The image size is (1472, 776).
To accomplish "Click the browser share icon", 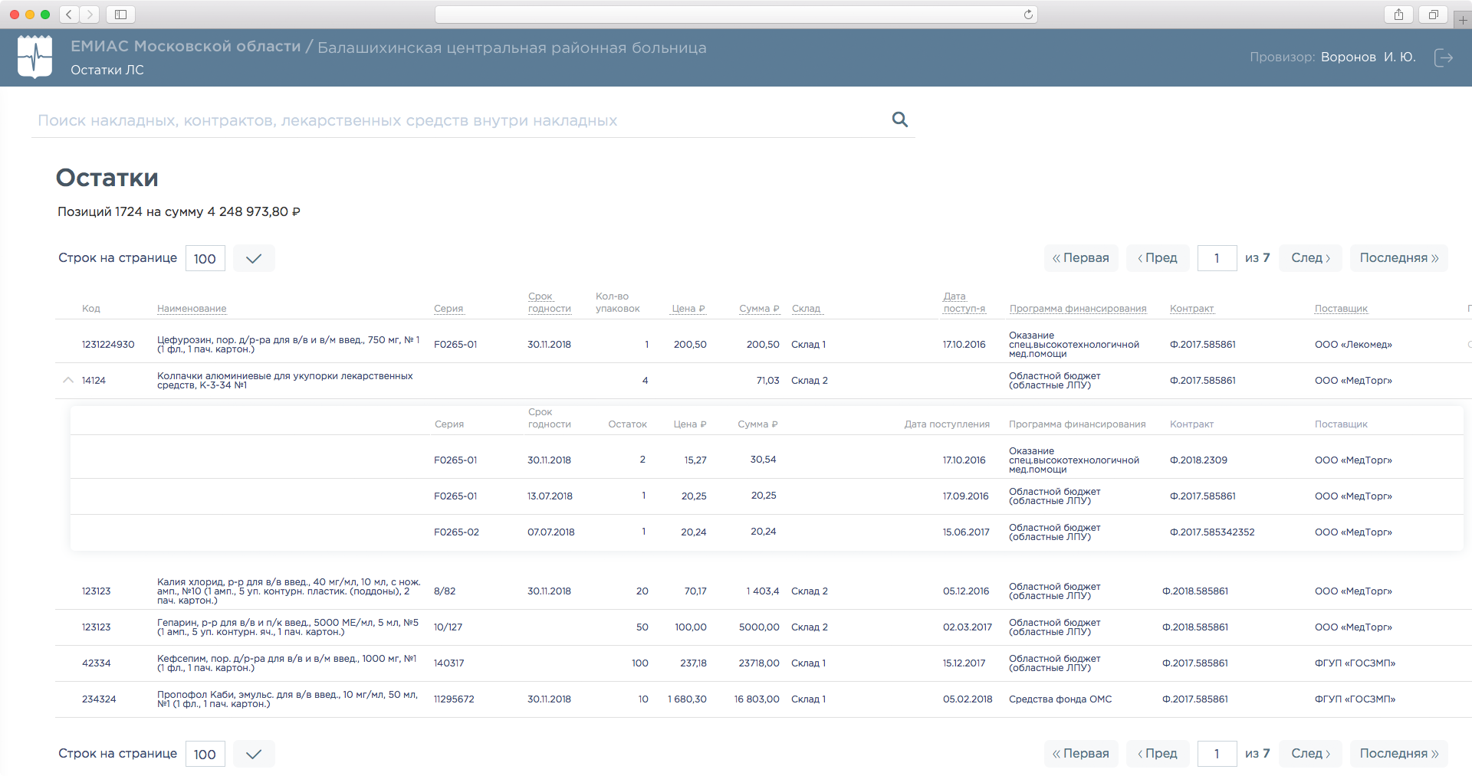I will 1398,15.
